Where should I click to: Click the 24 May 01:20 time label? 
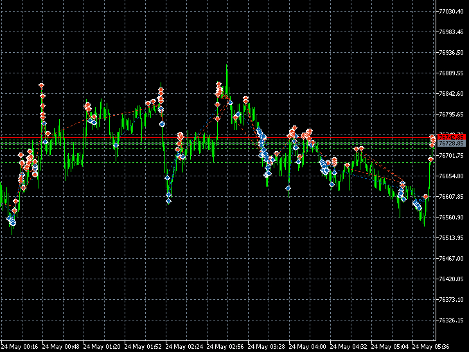[x=102, y=347]
